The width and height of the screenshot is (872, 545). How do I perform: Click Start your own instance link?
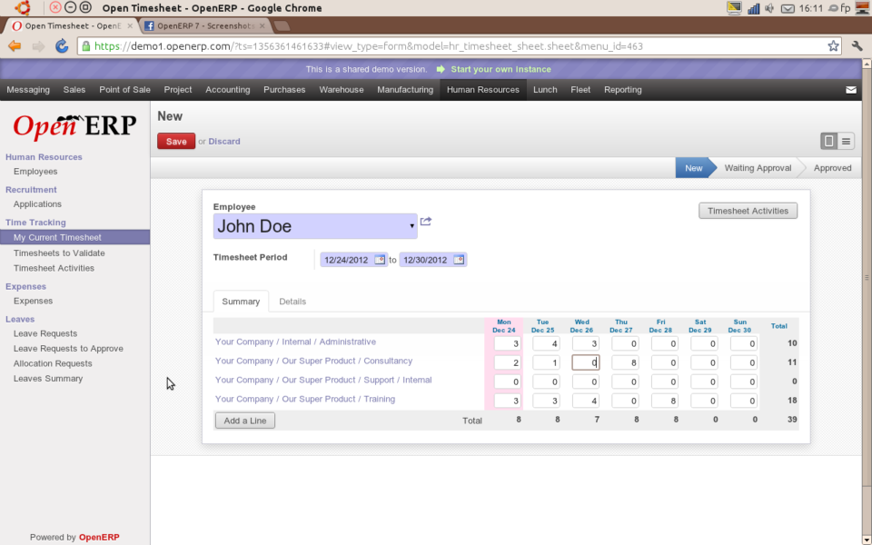[501, 69]
